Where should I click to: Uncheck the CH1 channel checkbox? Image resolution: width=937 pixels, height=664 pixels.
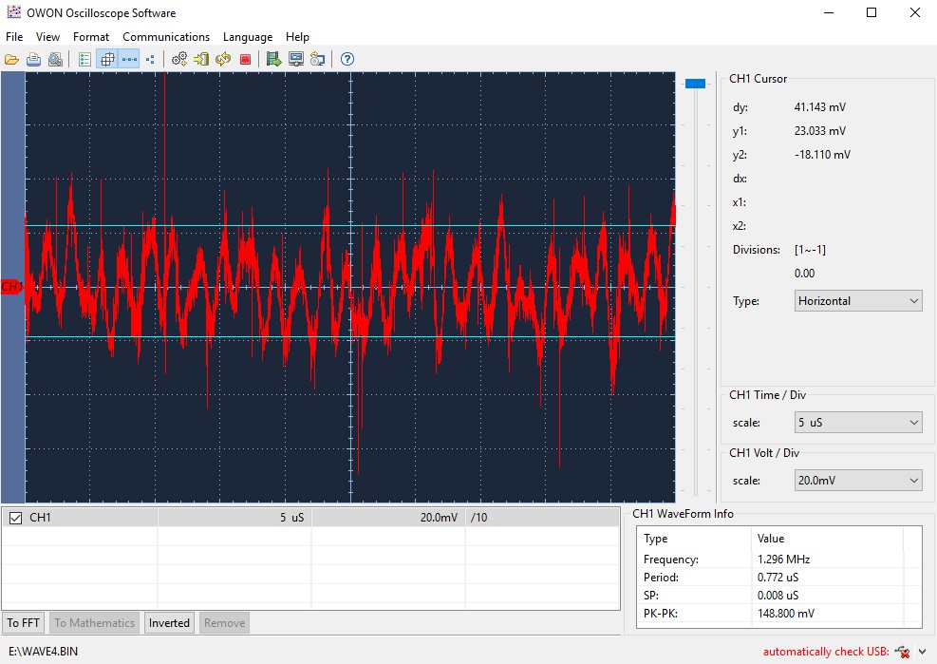[x=15, y=518]
